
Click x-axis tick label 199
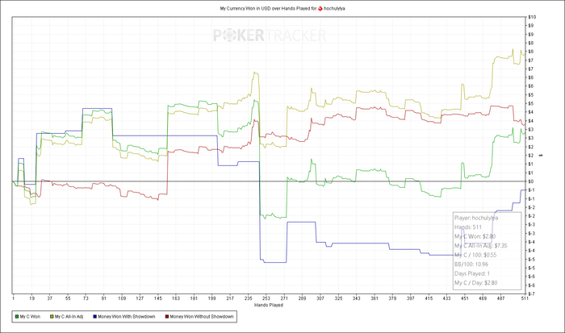pos(211,298)
